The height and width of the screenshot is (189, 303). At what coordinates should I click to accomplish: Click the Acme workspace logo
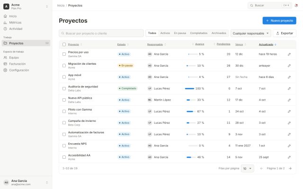[6, 7]
